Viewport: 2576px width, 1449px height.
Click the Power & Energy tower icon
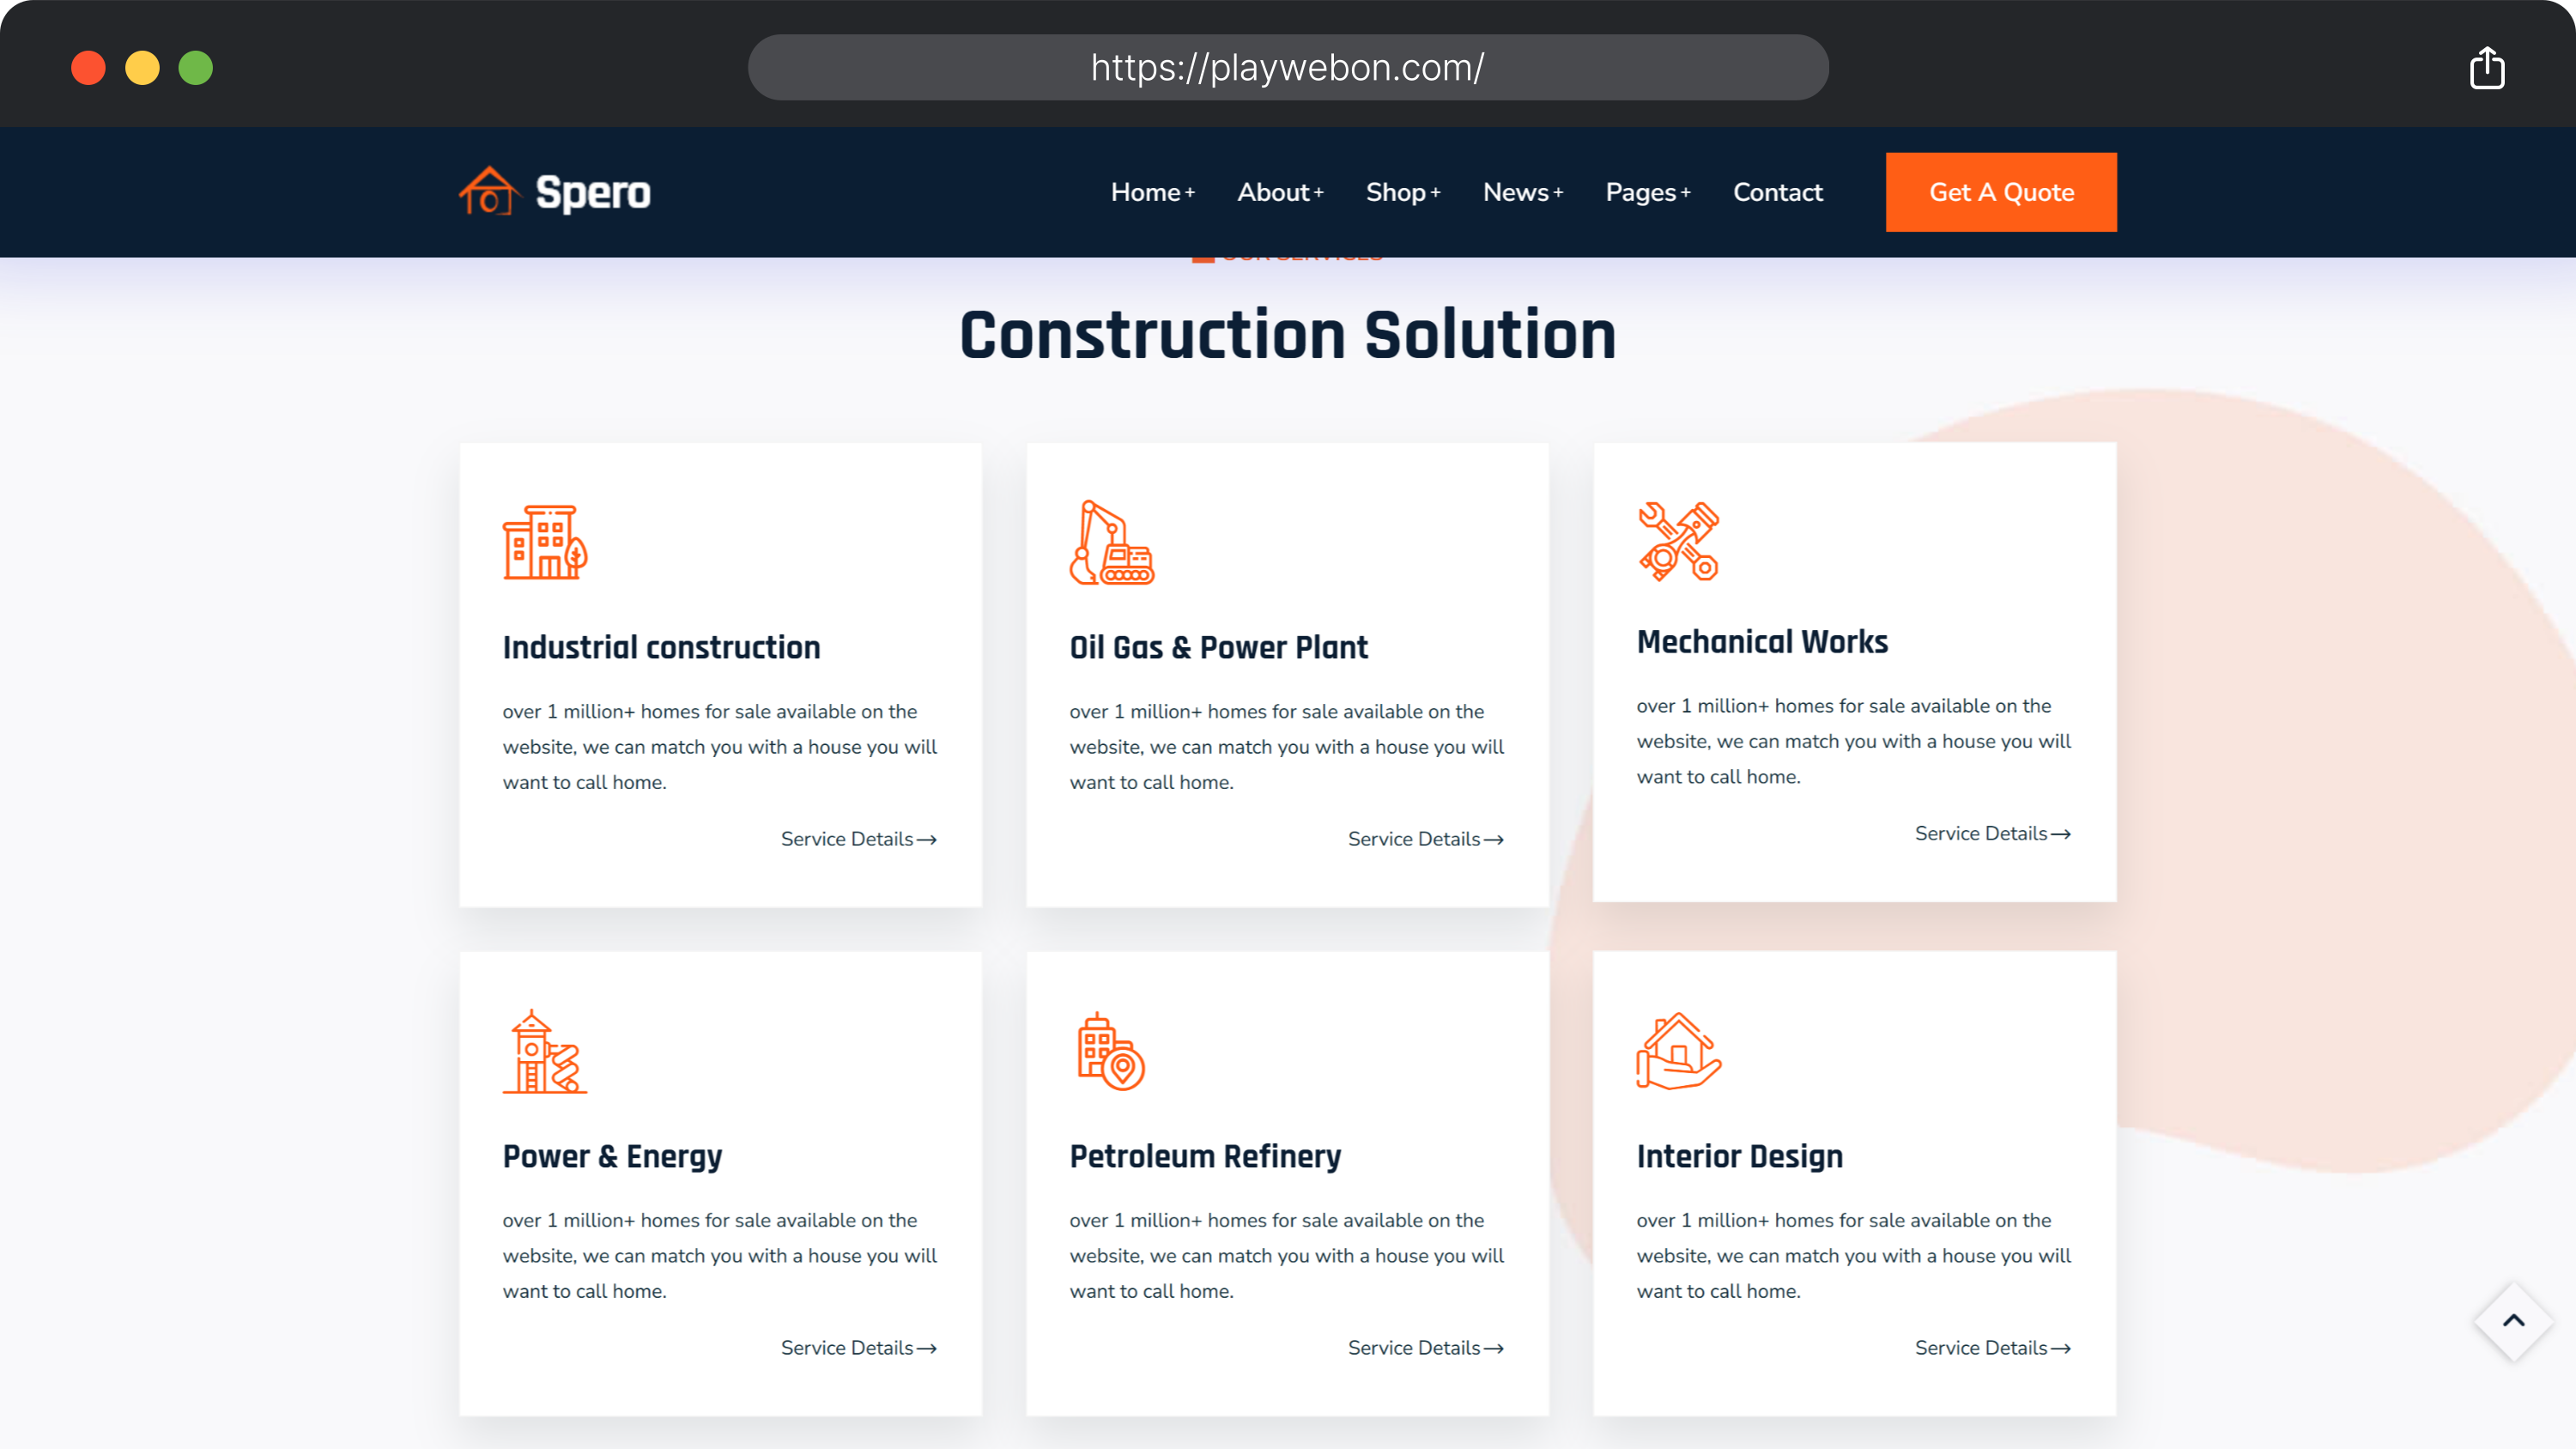pyautogui.click(x=544, y=1052)
